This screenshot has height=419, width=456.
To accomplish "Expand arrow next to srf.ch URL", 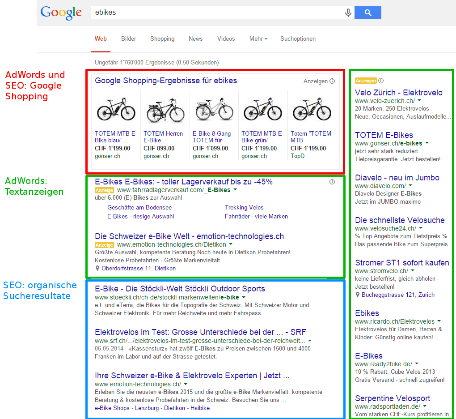I will click(x=310, y=340).
